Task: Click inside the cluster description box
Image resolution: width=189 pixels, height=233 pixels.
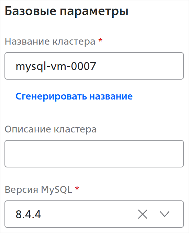Action: coord(94,154)
